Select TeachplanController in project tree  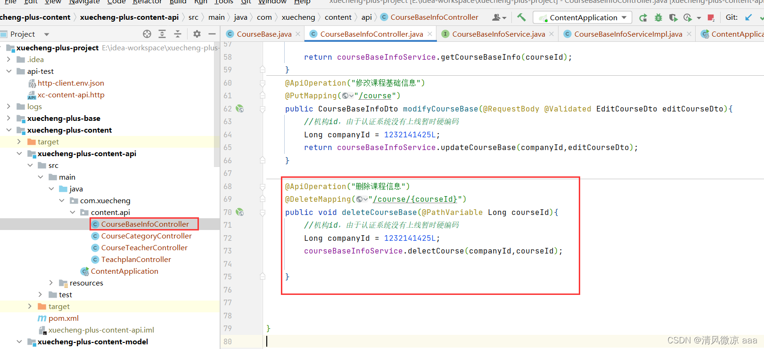[136, 259]
